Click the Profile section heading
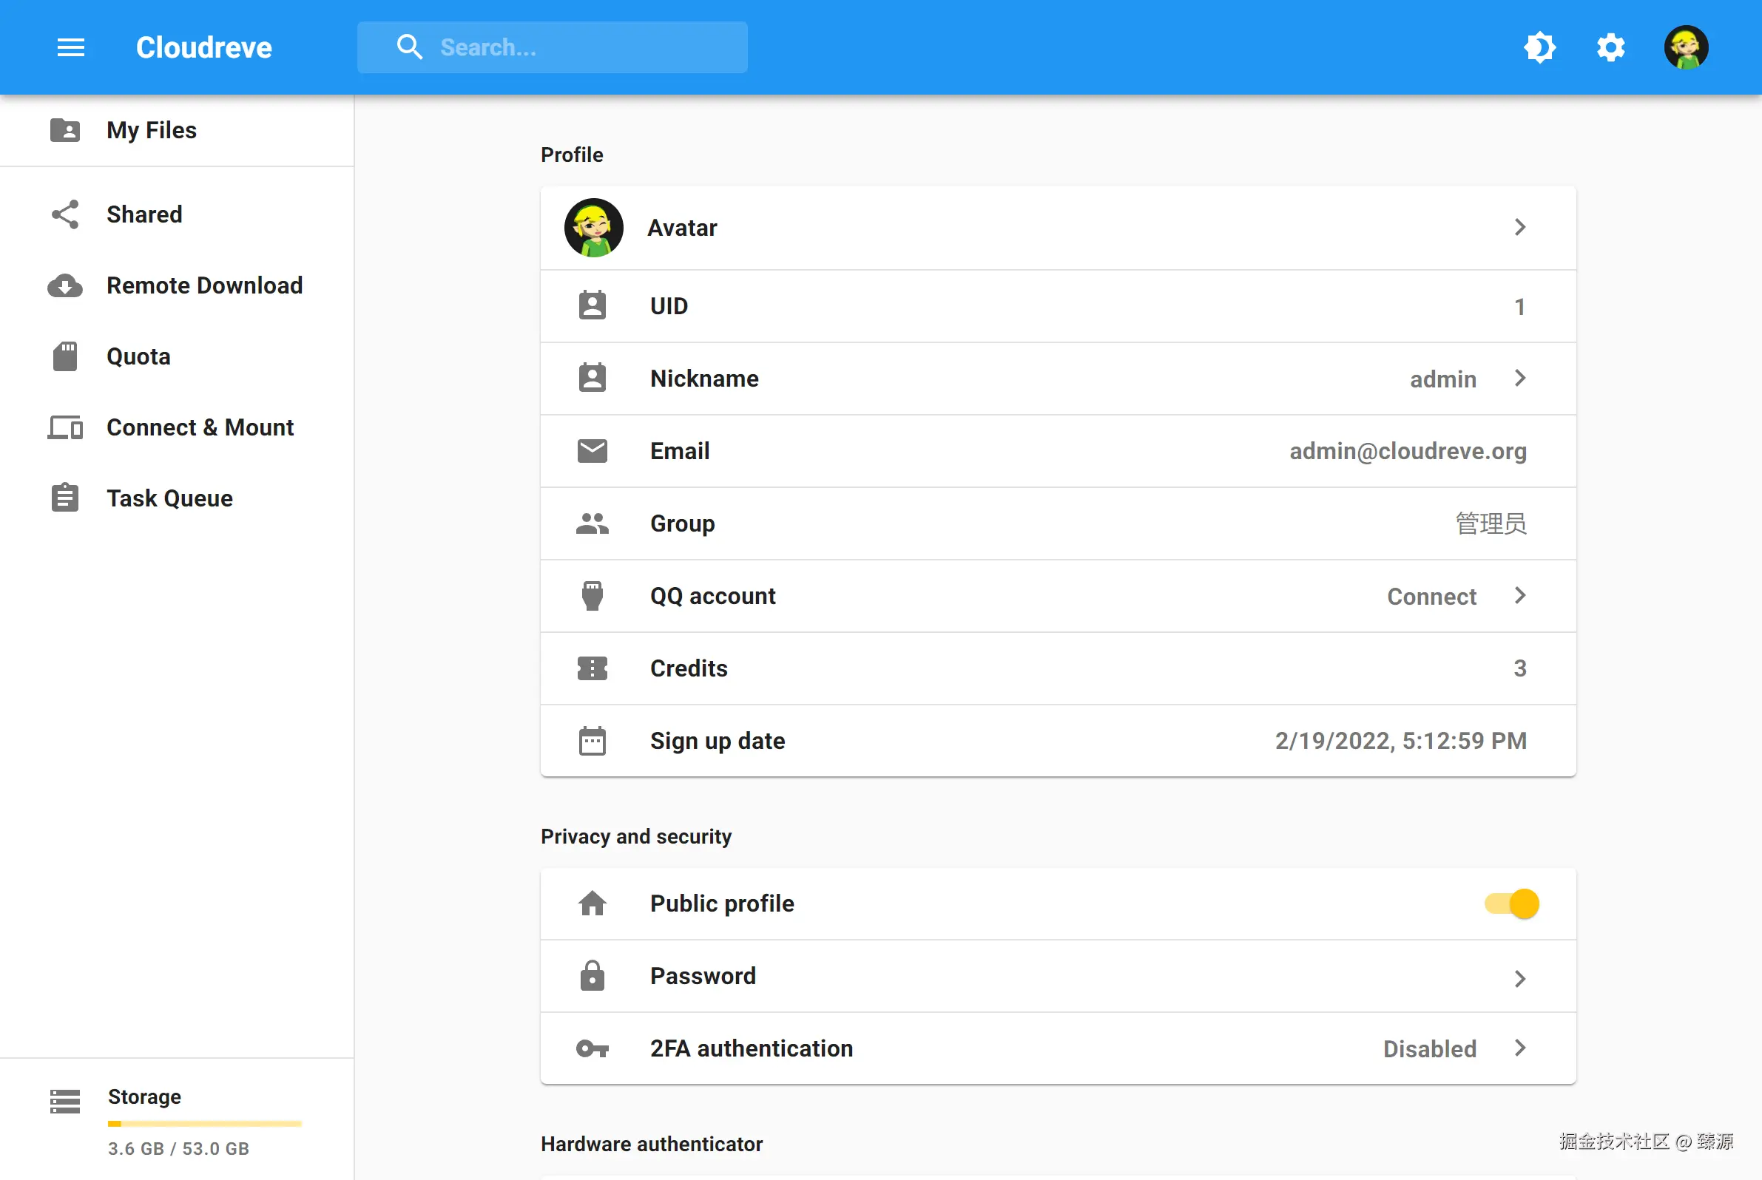 (572, 155)
